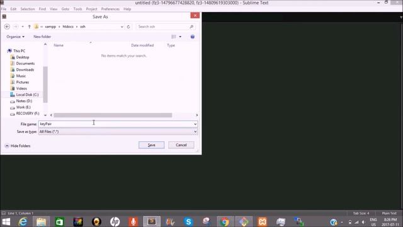
Task: Select This PC in navigation pane
Action: pos(19,51)
